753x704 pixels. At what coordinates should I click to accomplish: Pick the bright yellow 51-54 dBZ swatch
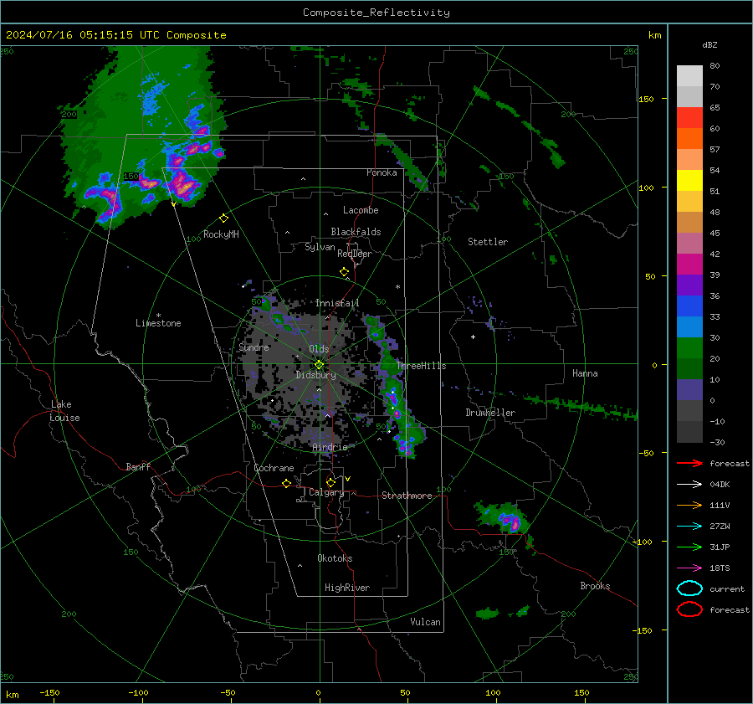tap(689, 180)
